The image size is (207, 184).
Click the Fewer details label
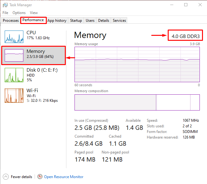pos(22,177)
